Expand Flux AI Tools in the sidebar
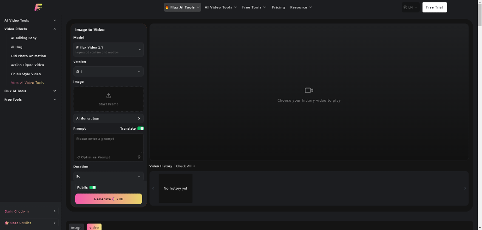This screenshot has width=482, height=230. [30, 91]
